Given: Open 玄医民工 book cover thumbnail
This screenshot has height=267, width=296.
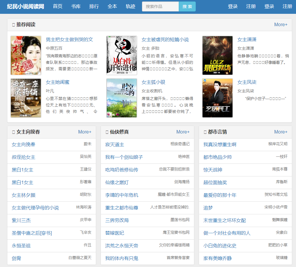Looking at the screenshot, I should pos(218,98).
